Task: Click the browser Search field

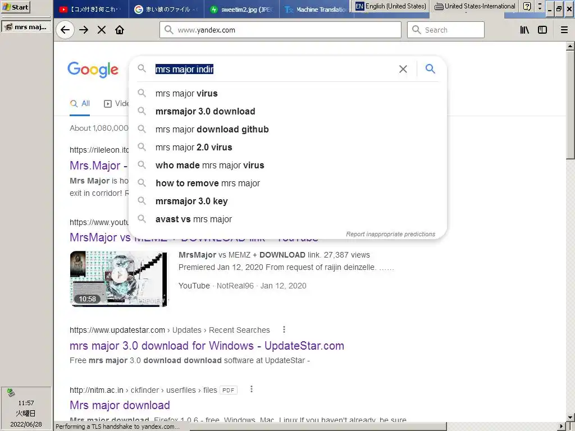Action: coord(445,30)
